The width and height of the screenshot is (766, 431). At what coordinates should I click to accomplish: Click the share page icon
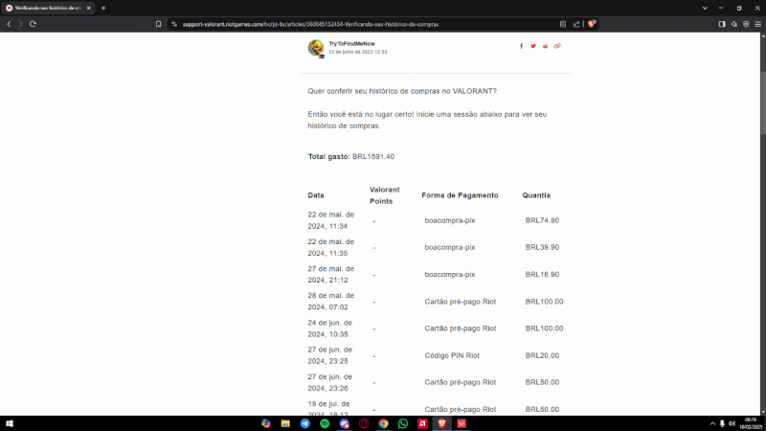pyautogui.click(x=576, y=24)
